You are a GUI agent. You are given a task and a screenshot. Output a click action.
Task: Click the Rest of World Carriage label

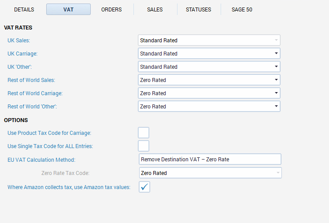pyautogui.click(x=35, y=93)
